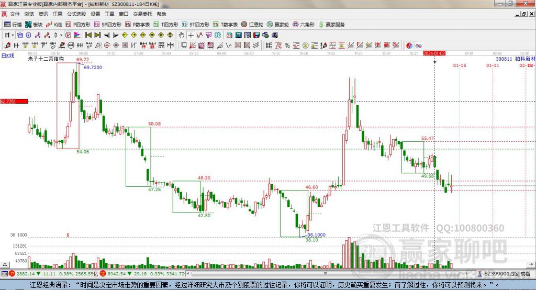Screen dimensions: 536x290
Task: Click the 69.72 high price label
Action: pos(83,60)
